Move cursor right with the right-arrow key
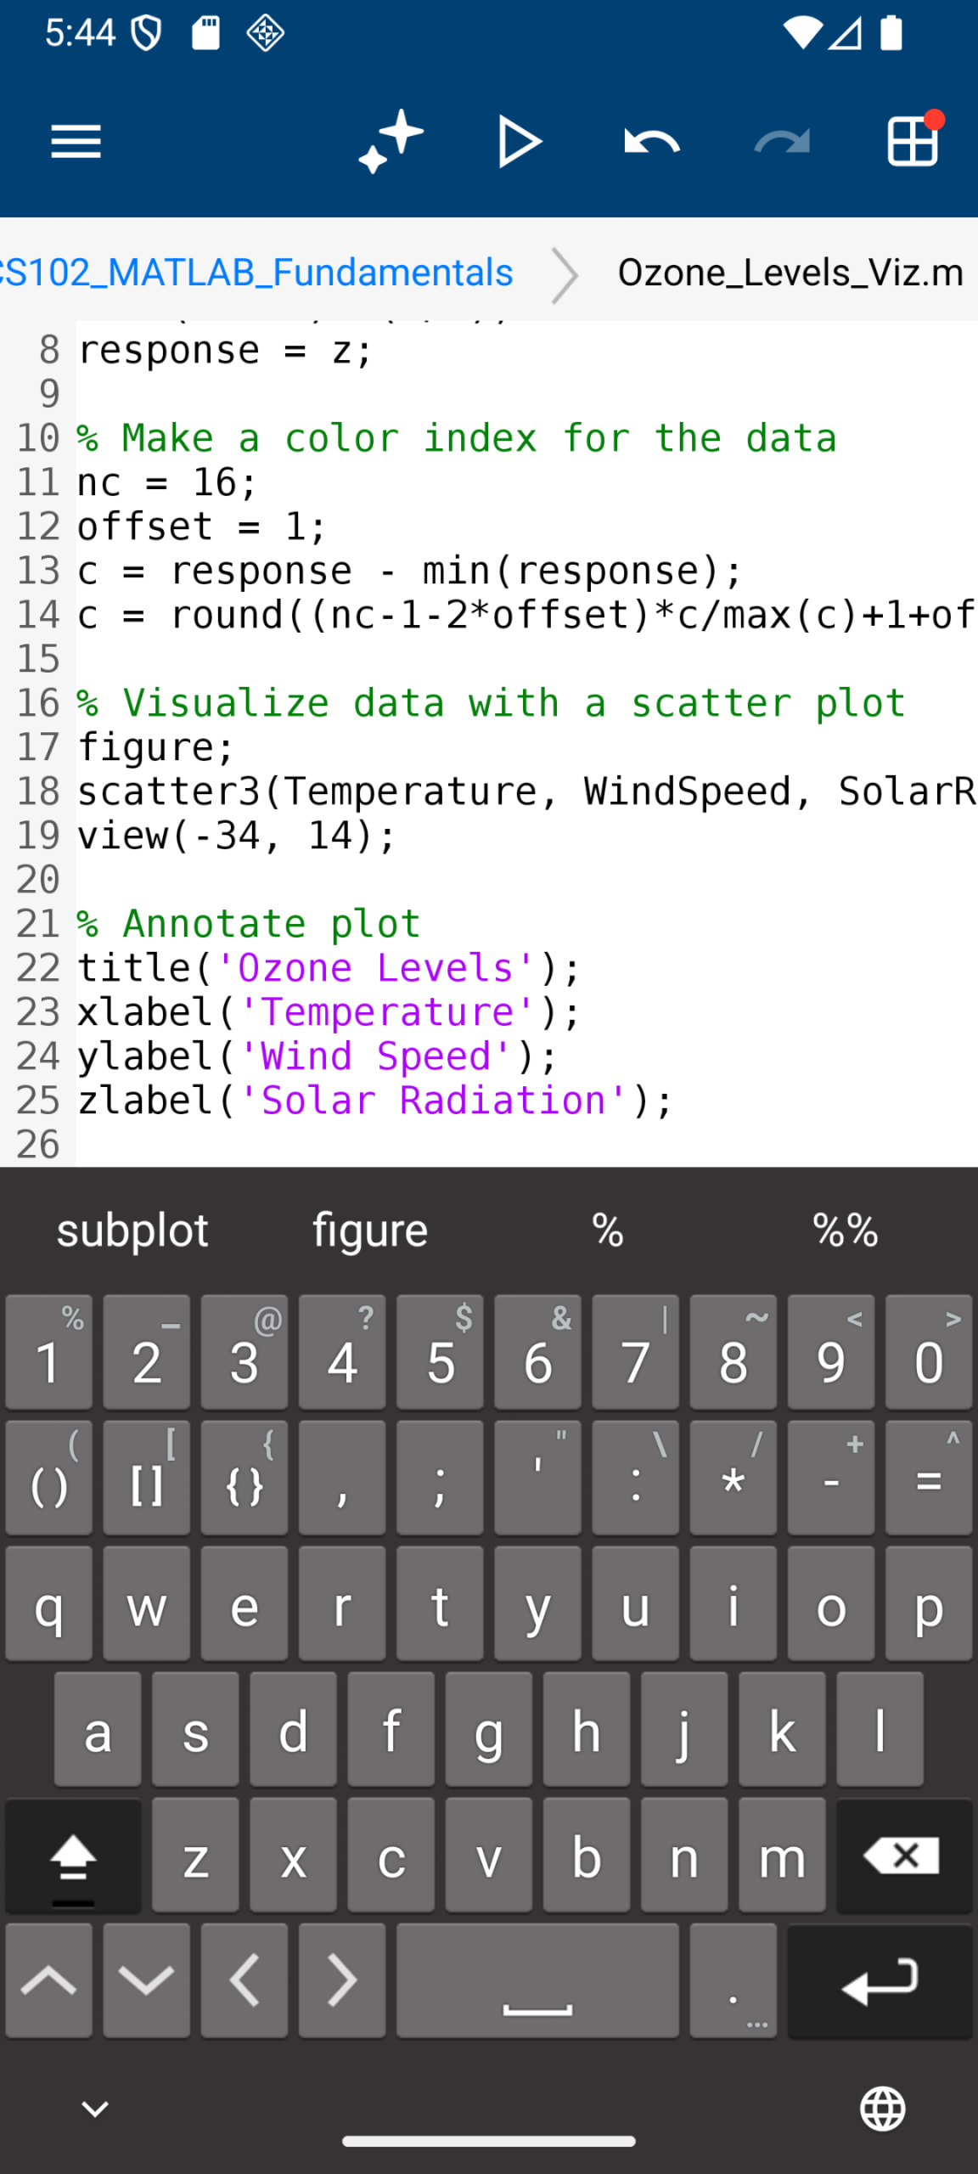Viewport: 978px width, 2174px height. click(342, 1981)
